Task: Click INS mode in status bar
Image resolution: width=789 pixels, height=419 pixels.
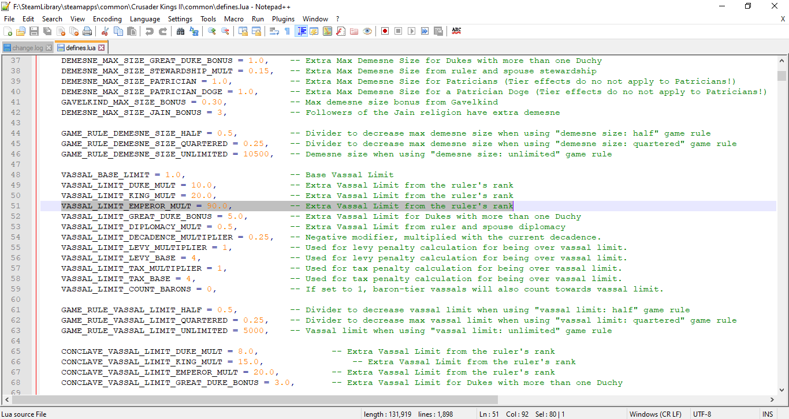Action: (768, 414)
